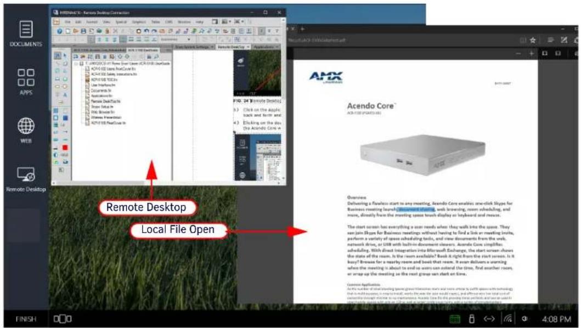Click the blue Save icon in FrameMaker toolbar
This screenshot has width=581, height=328.
83,31
